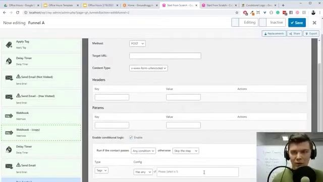323x182 pixels.
Task: Click the second Delay Timer clock icon
Action: 9,150
